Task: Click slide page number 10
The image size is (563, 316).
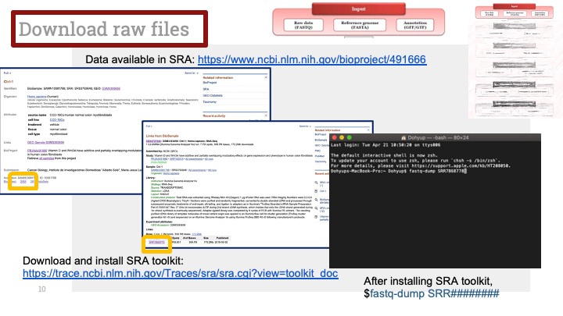Action: [41, 289]
